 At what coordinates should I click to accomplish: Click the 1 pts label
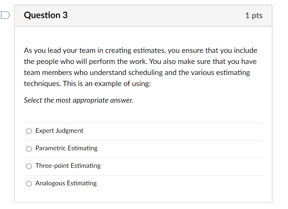click(254, 15)
